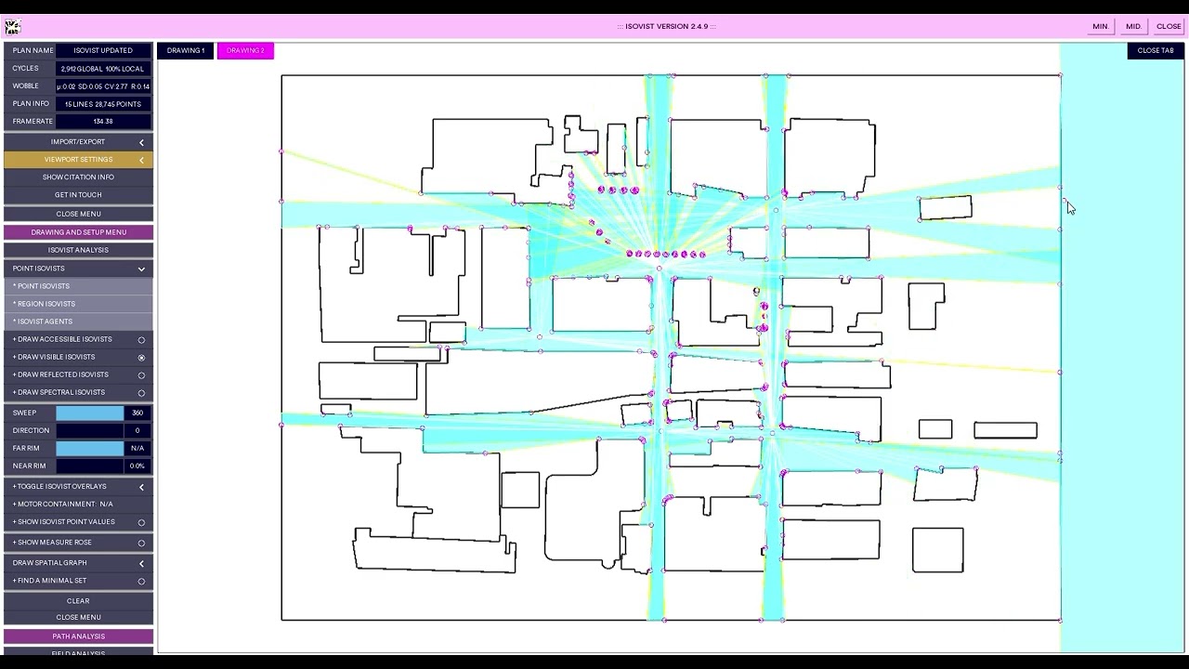Click Close Menu below Clear
Viewport: 1189px width, 669px height.
(78, 618)
